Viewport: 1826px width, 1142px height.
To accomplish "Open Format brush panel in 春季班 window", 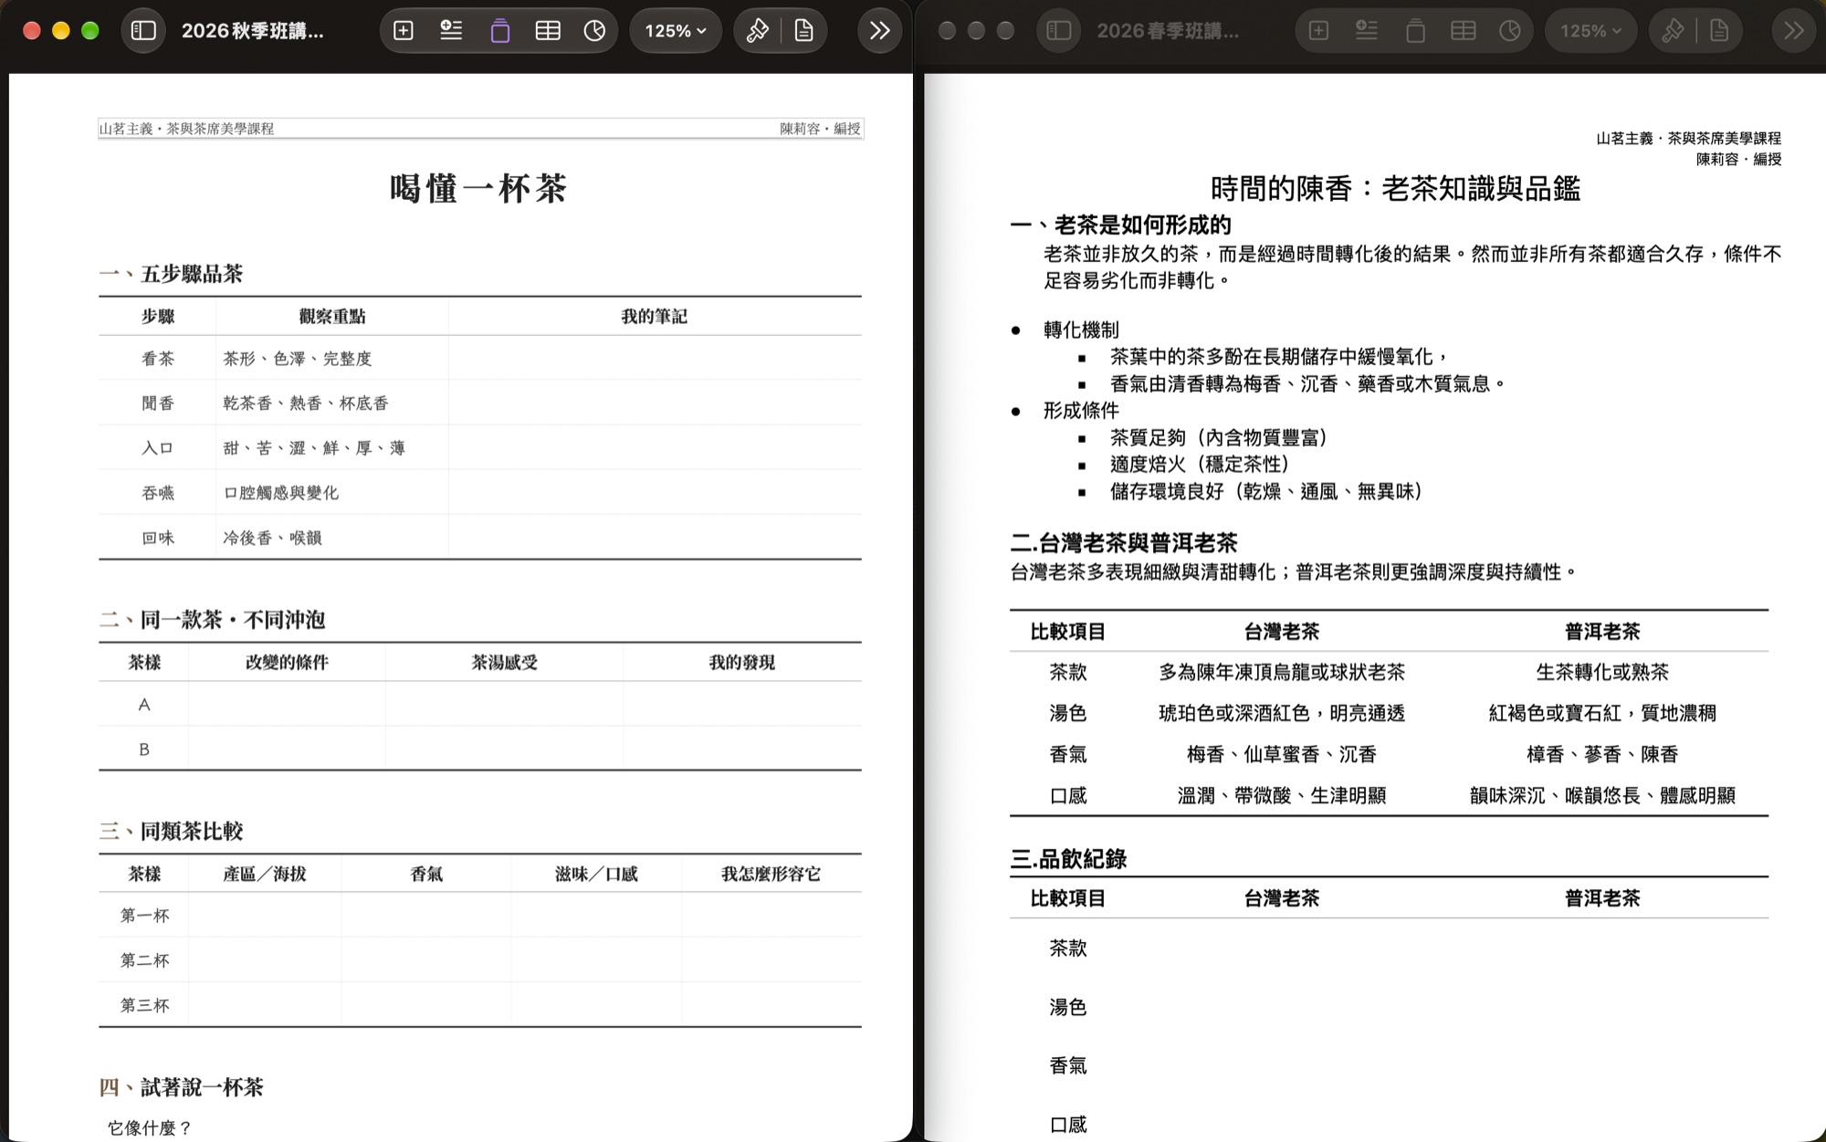I will point(1673,31).
